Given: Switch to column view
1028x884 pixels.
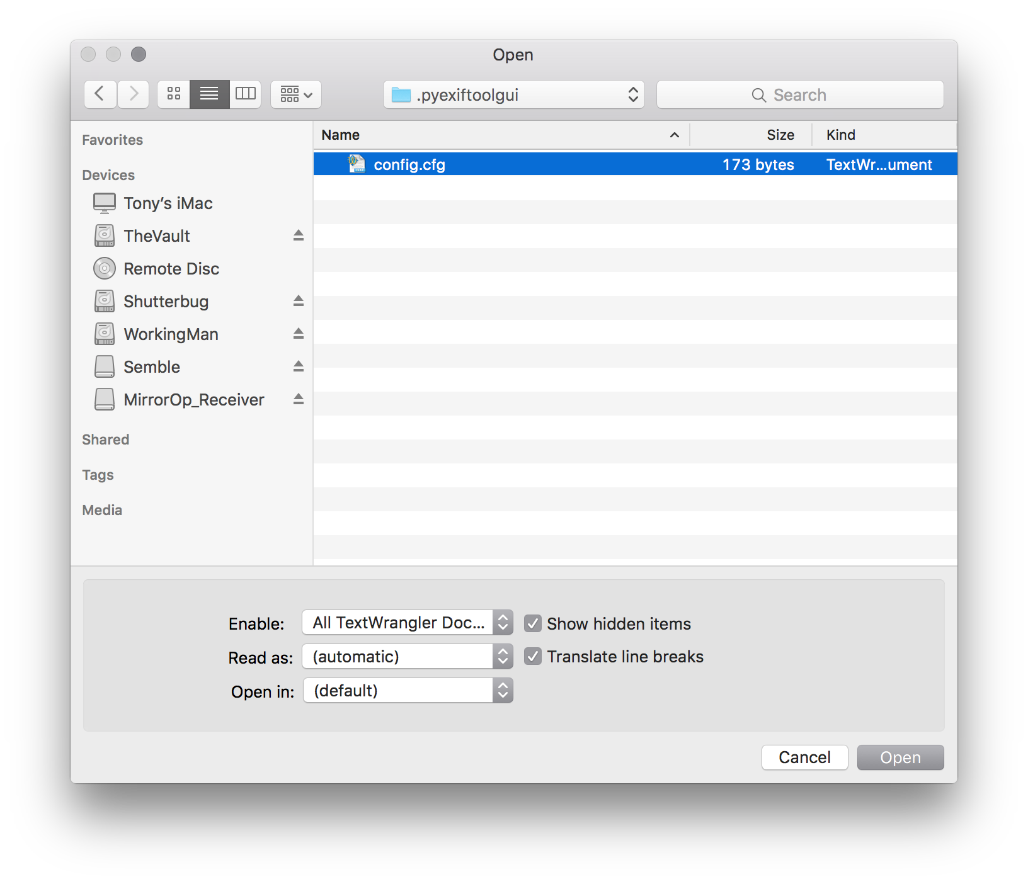Looking at the screenshot, I should click(245, 94).
